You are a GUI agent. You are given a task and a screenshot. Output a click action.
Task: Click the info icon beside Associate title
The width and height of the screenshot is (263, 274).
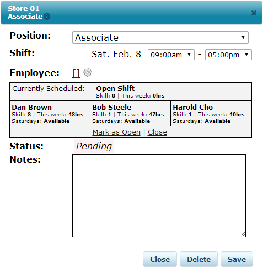point(47,17)
